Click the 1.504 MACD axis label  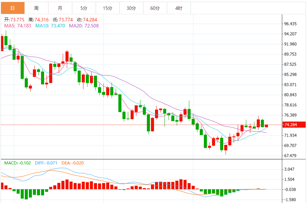(x=289, y=180)
